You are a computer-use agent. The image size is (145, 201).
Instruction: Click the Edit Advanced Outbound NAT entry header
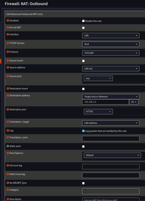click(25, 14)
